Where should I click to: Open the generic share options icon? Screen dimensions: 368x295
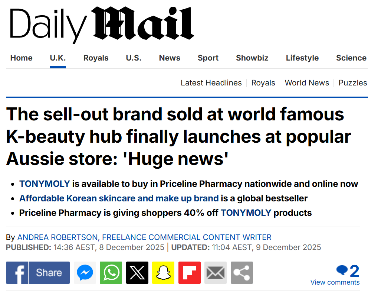(x=242, y=273)
